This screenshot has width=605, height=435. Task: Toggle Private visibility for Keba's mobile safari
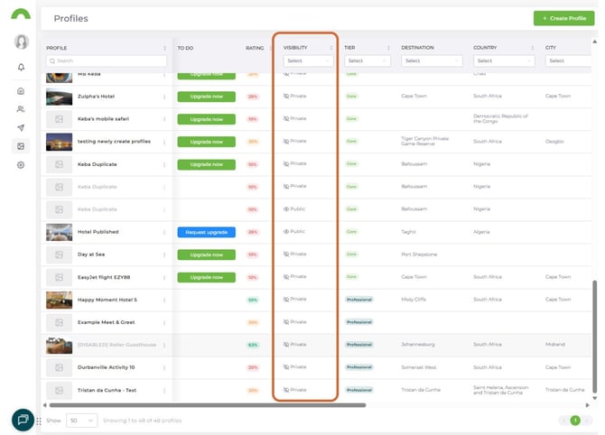pos(294,118)
